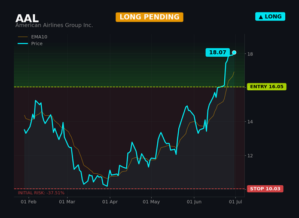Click the 01 Mar date axis label
Viewport: 299px width, 218px height.
pos(67,202)
